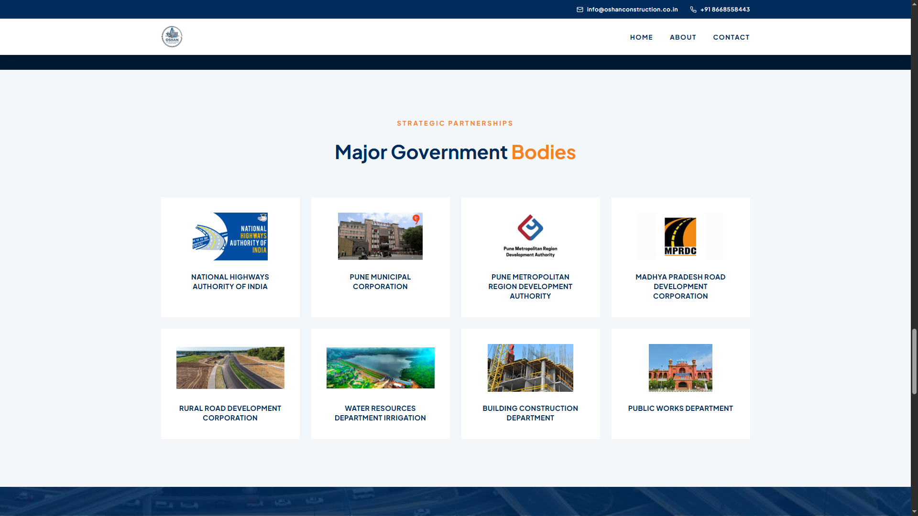The height and width of the screenshot is (516, 918).
Task: Click the MPRDC road logo
Action: coord(680,236)
